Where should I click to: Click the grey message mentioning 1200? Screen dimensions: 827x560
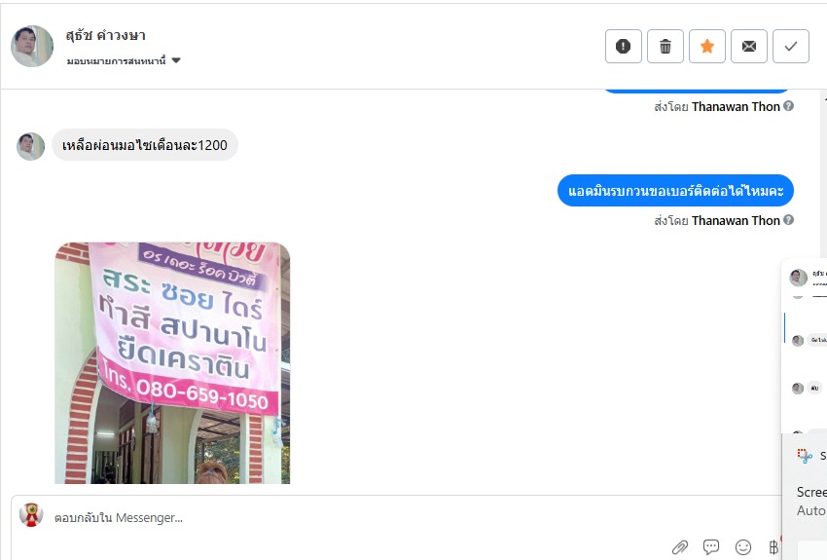(145, 145)
